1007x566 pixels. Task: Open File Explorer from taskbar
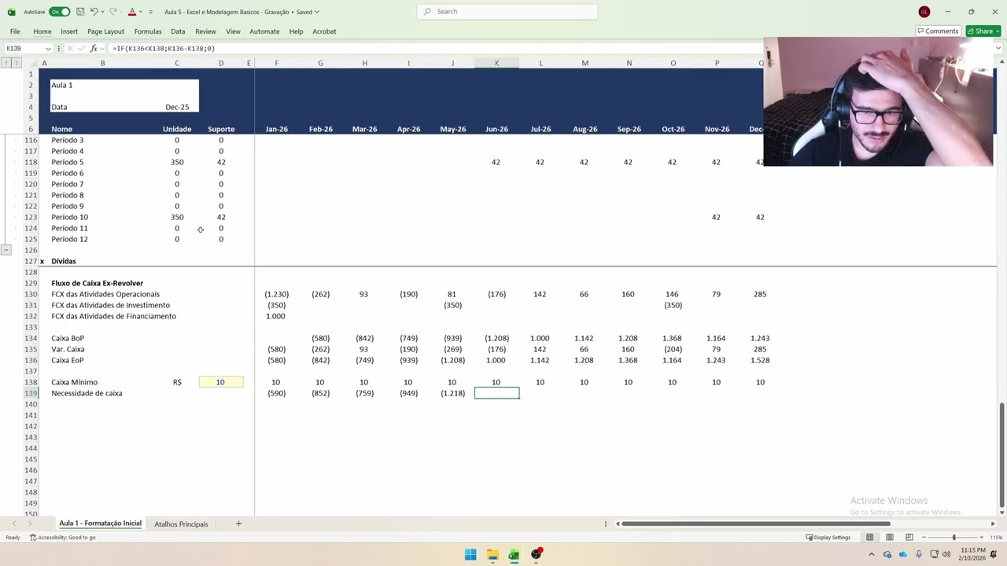pyautogui.click(x=492, y=555)
